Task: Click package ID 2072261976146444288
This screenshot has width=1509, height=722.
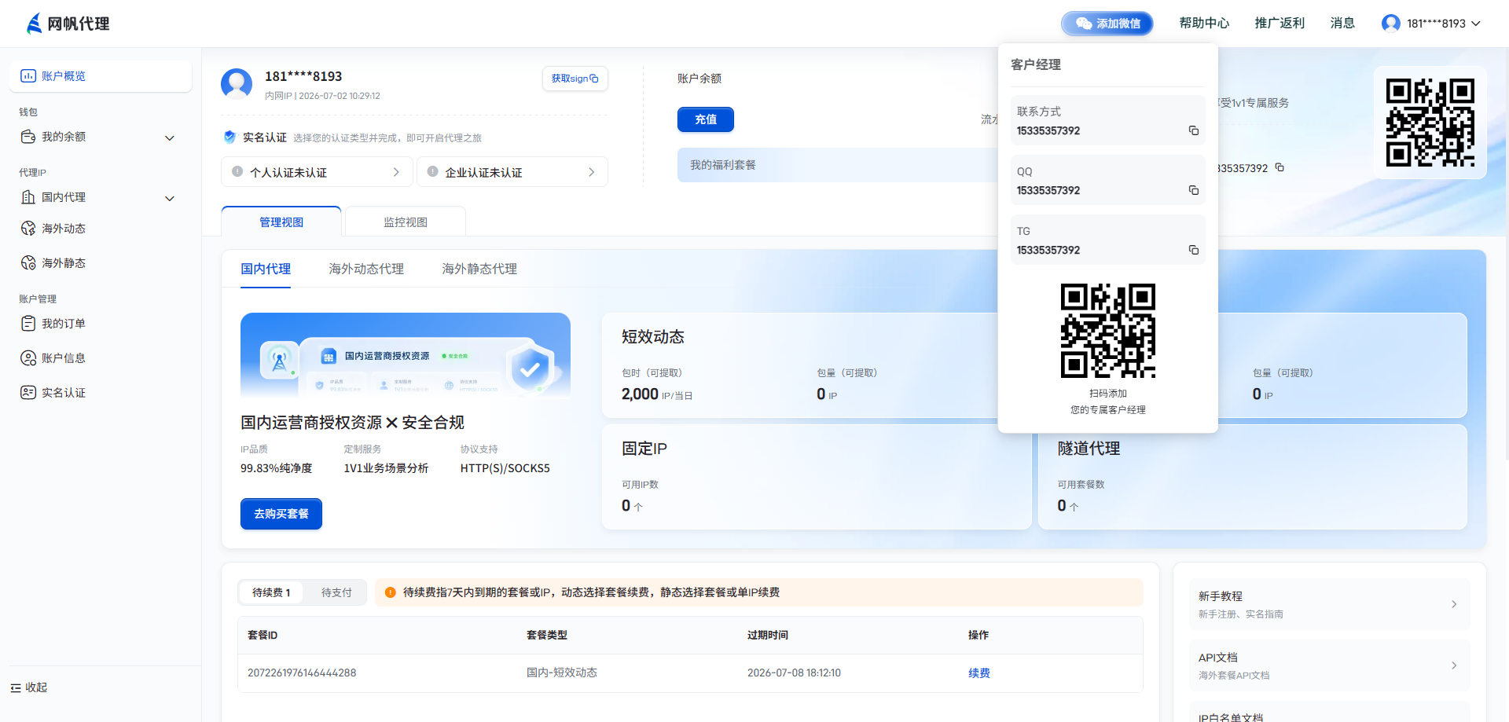Action: click(x=302, y=673)
